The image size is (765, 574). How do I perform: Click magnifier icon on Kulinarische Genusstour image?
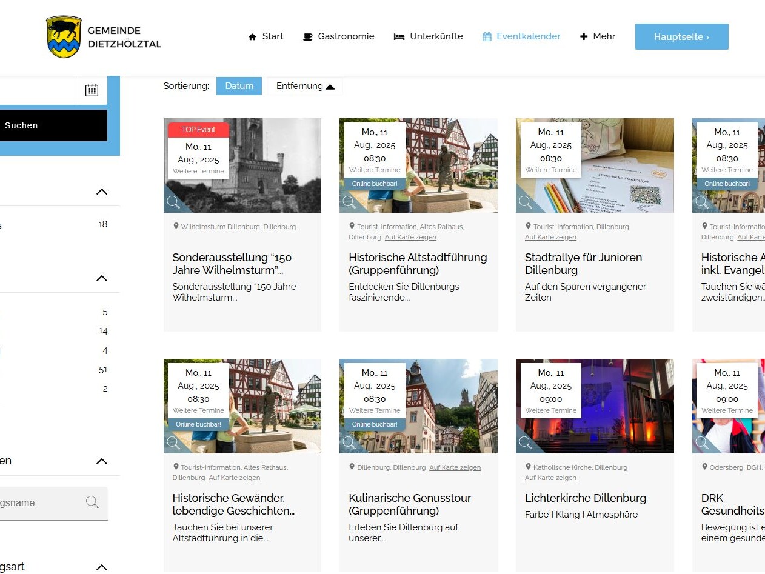[x=349, y=443]
